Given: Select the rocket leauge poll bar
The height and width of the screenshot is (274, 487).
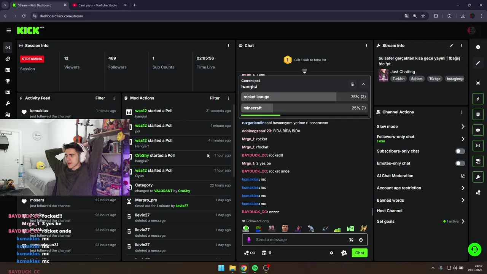Looking at the screenshot, I should pyautogui.click(x=304, y=97).
